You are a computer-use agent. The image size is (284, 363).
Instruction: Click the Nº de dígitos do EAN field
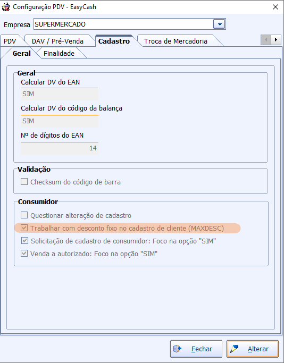coord(60,148)
